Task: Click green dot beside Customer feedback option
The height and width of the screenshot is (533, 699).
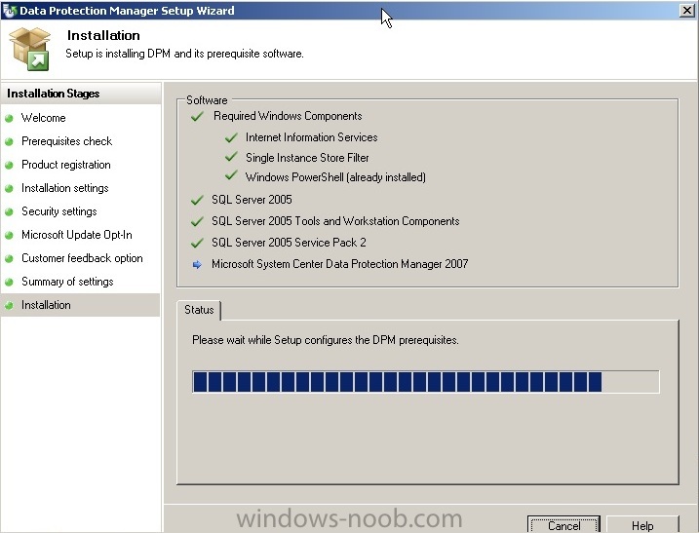Action: click(x=9, y=259)
